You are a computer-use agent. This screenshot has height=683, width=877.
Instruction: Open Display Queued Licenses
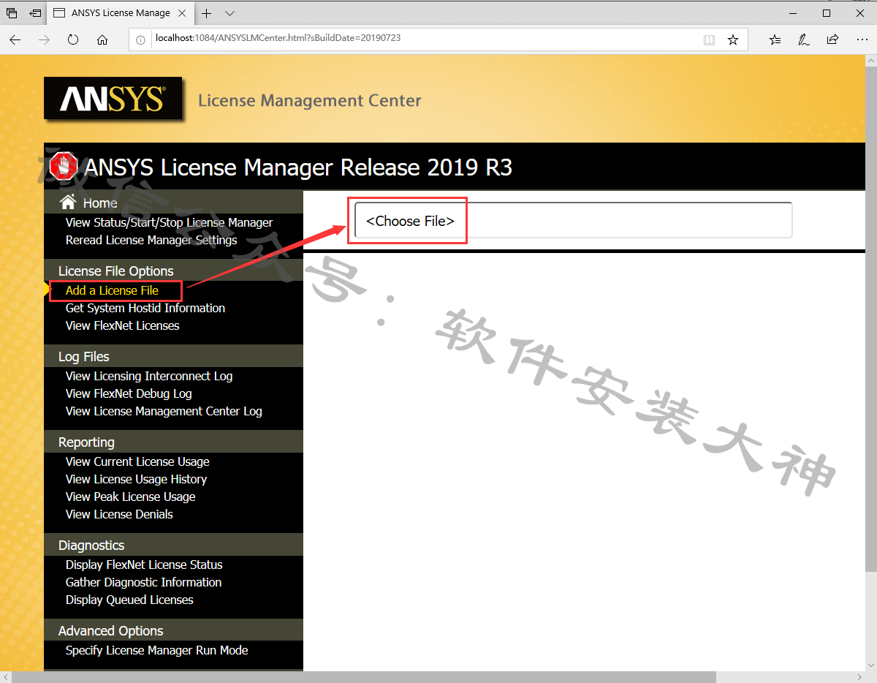coord(129,600)
